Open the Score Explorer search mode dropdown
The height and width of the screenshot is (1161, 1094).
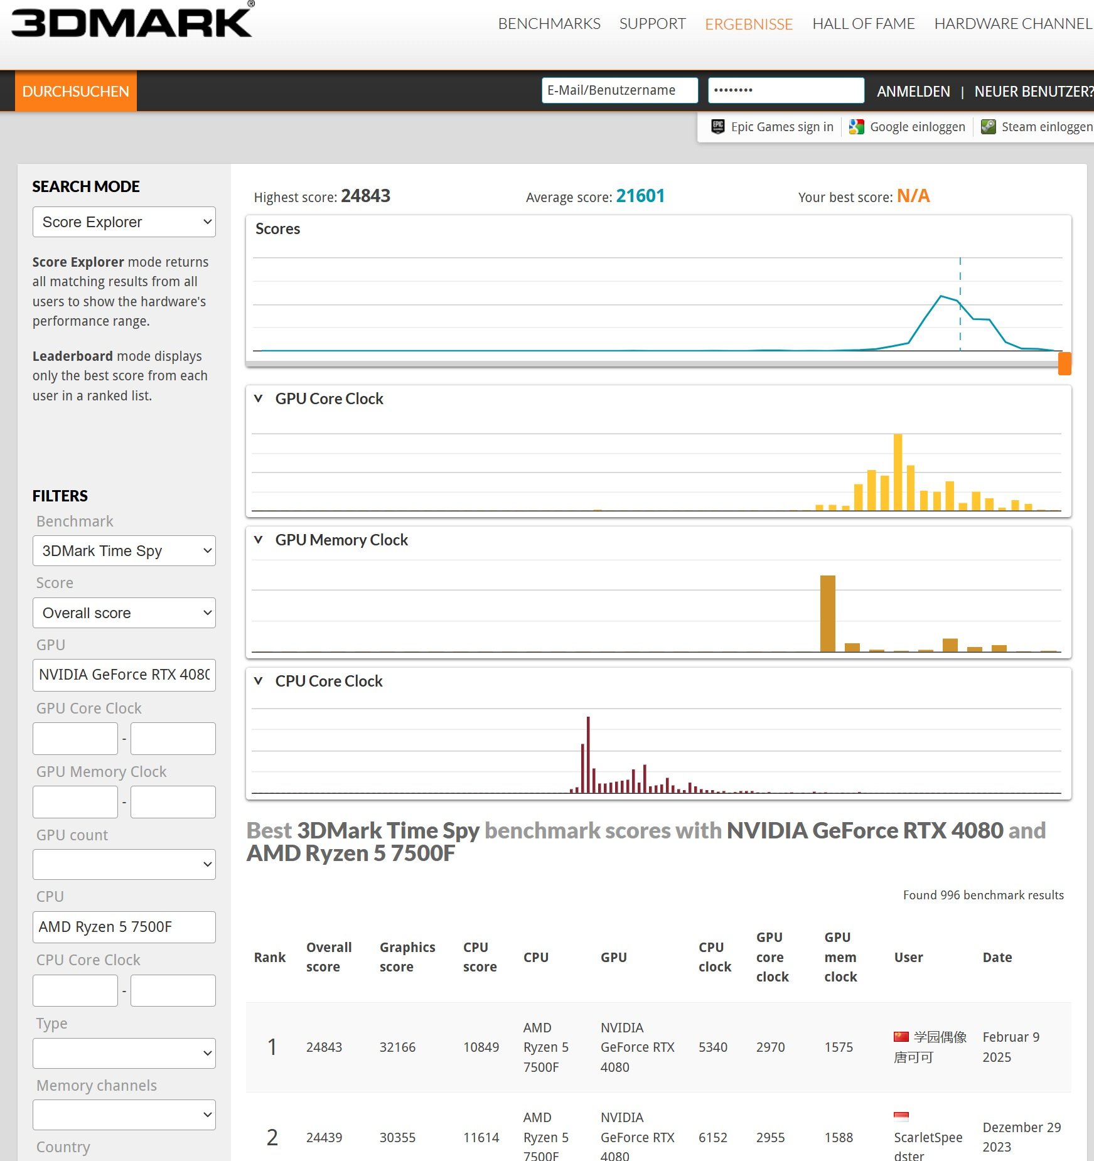coord(124,222)
